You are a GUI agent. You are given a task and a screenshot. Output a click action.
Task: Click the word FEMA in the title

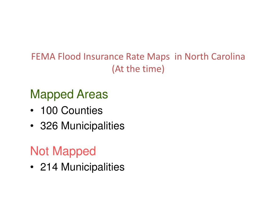click(43, 57)
